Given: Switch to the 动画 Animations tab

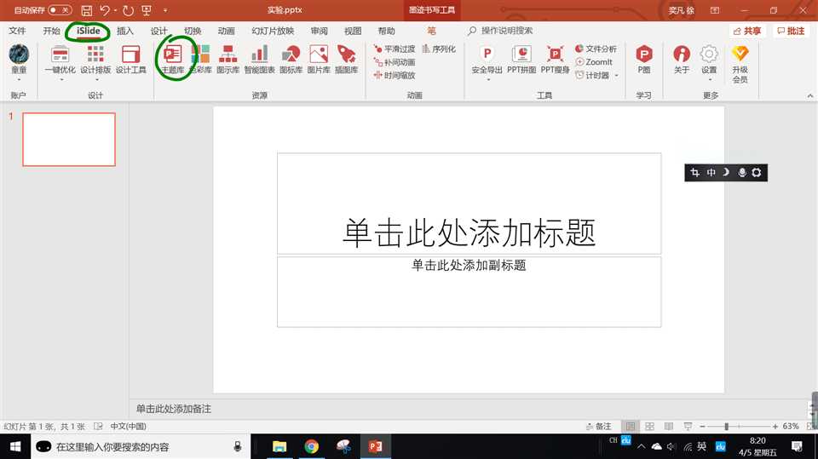Looking at the screenshot, I should [x=226, y=31].
